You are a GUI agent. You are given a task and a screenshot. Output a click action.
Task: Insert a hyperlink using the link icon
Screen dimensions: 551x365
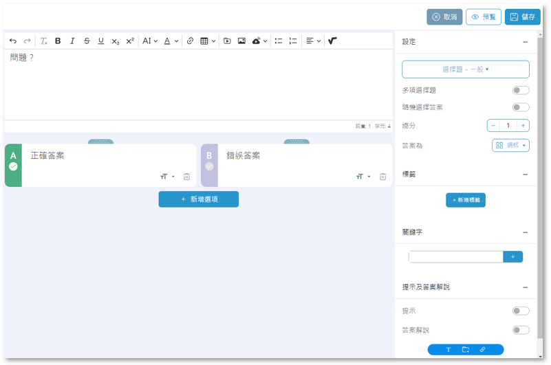(190, 41)
